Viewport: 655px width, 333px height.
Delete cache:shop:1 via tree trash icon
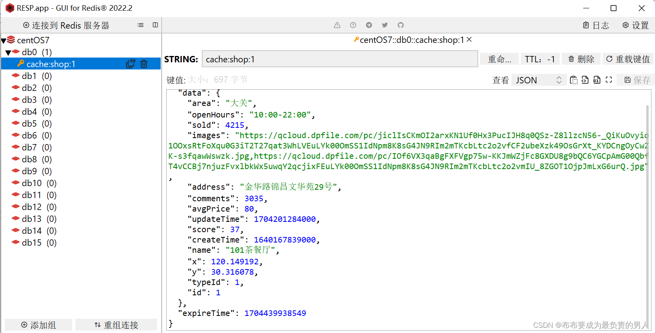point(144,64)
